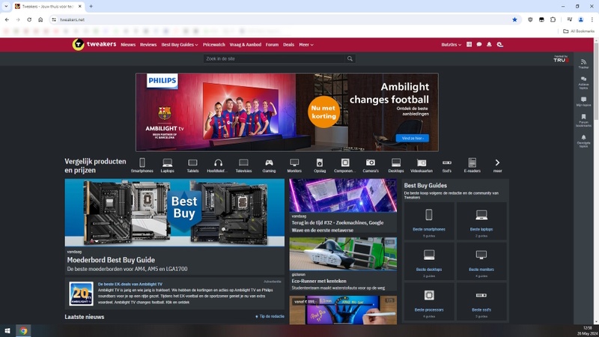Image resolution: width=599 pixels, height=337 pixels.
Task: Click Vind ze hier button in Philips ad
Action: tap(413, 138)
